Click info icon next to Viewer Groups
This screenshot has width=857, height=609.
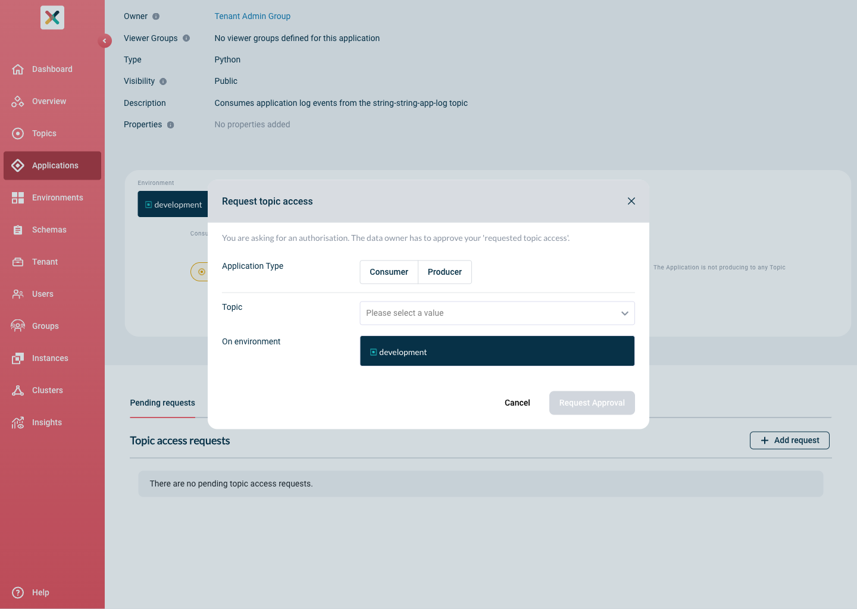[186, 38]
